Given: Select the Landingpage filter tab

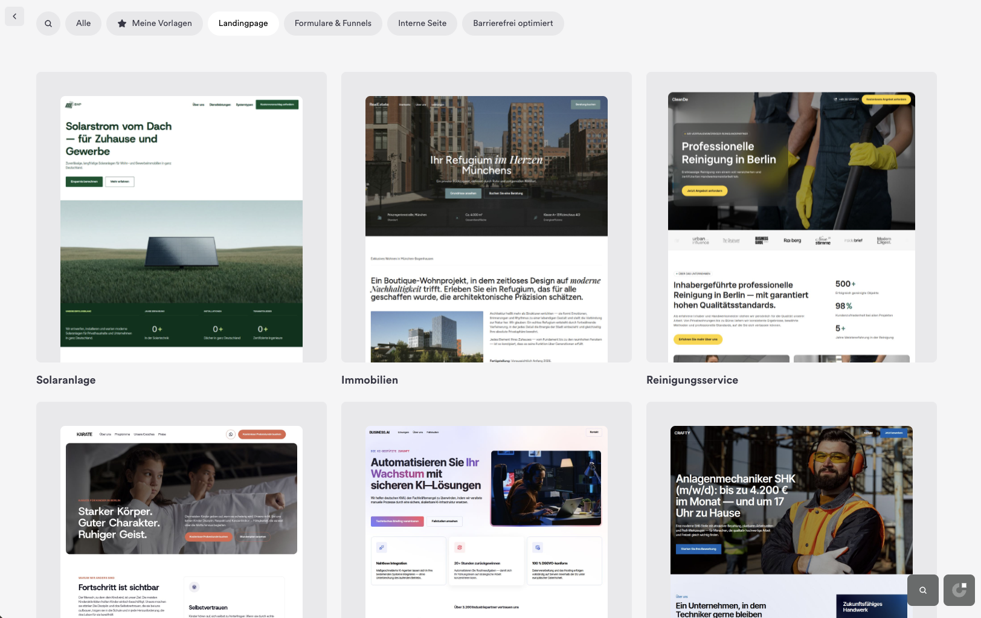Looking at the screenshot, I should click(x=243, y=24).
